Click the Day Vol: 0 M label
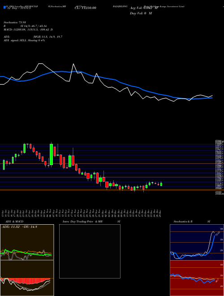The image size is (224, 296). (141, 13)
